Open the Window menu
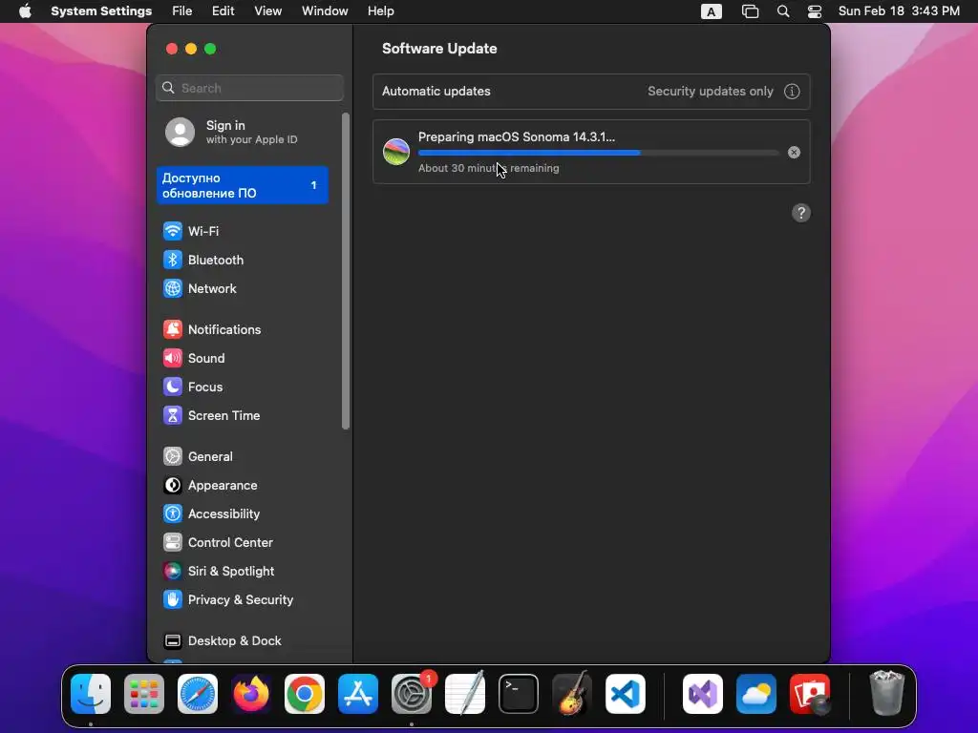The image size is (978, 733). point(325,11)
